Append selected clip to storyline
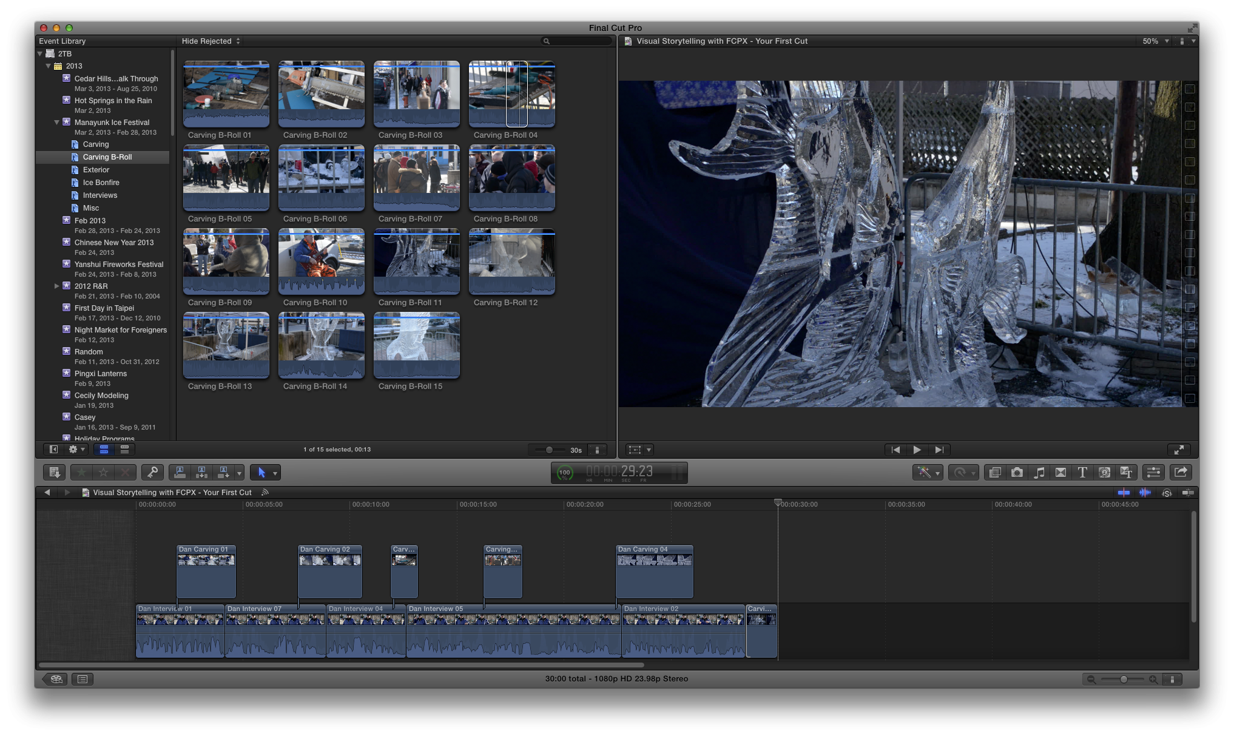The image size is (1234, 736). pos(224,472)
